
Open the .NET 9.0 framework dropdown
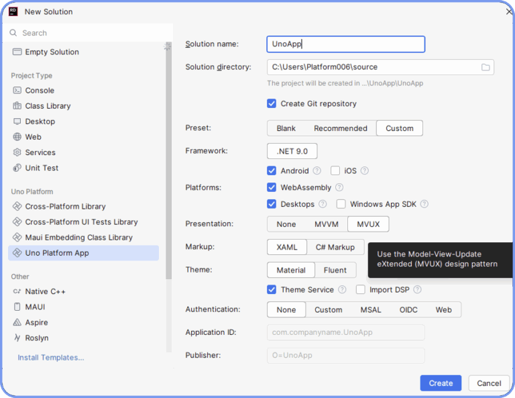tap(292, 151)
